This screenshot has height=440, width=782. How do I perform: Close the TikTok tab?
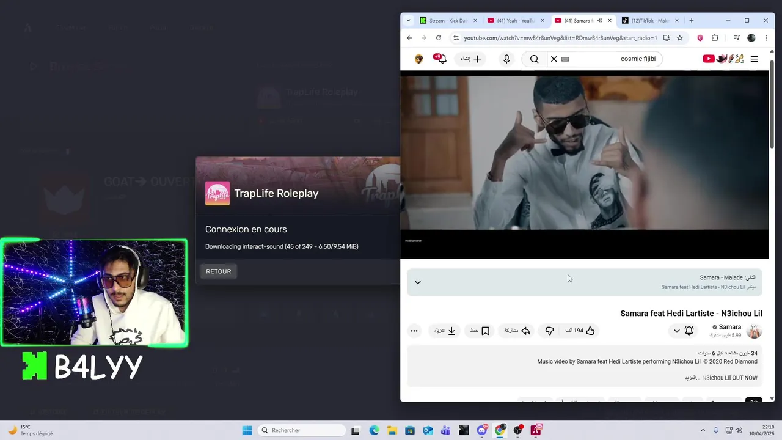(677, 20)
